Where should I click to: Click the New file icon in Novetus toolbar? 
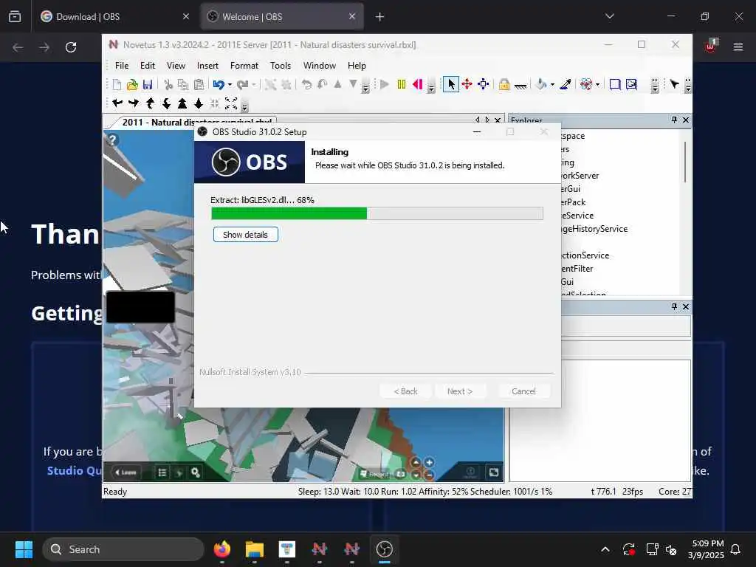[117, 85]
